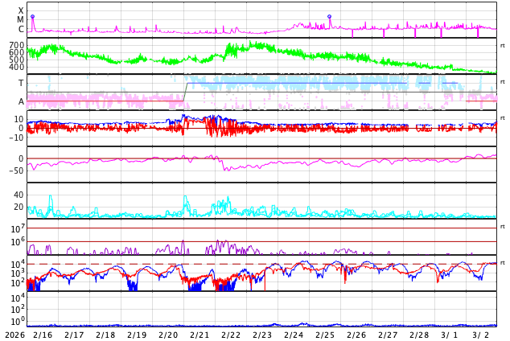Viewport: 510px width, 341px height.
Task: Click the '10^3' label on the electron flux axis
Action: (18, 273)
